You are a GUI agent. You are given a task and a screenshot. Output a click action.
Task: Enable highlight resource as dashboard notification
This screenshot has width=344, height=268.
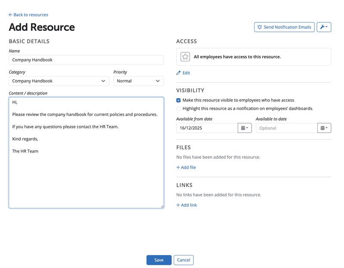pyautogui.click(x=178, y=109)
